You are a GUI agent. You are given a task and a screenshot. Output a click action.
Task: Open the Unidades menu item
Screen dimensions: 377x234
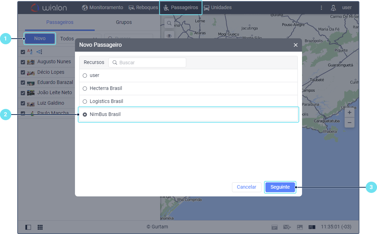tap(218, 7)
